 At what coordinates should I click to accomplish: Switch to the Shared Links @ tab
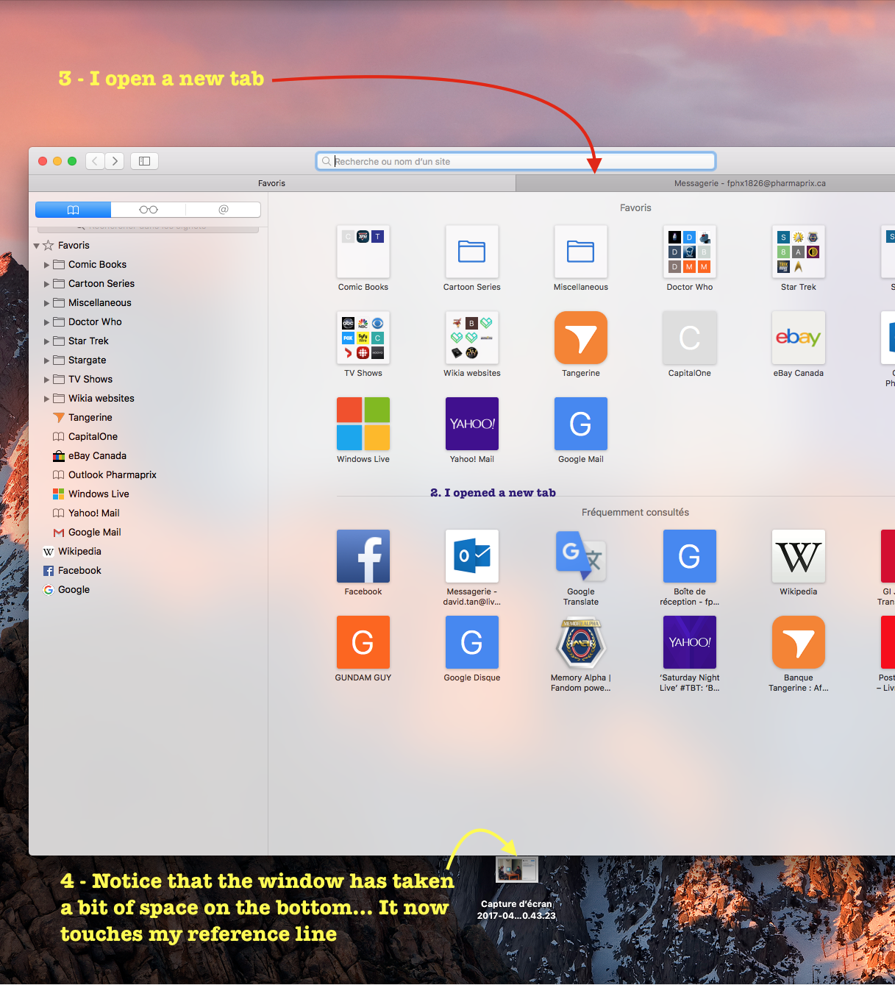click(x=224, y=210)
